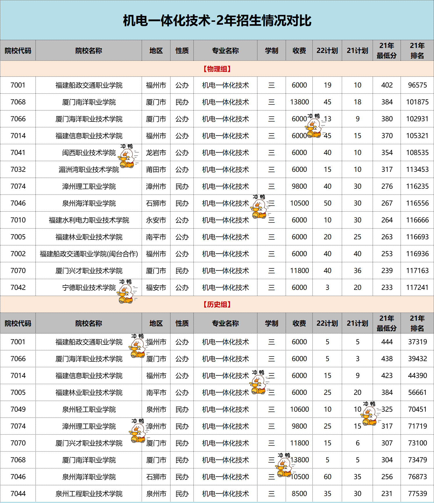The image size is (434, 503).
Task: Click the region cell 南平市 in row 56661
Action: pyautogui.click(x=156, y=393)
